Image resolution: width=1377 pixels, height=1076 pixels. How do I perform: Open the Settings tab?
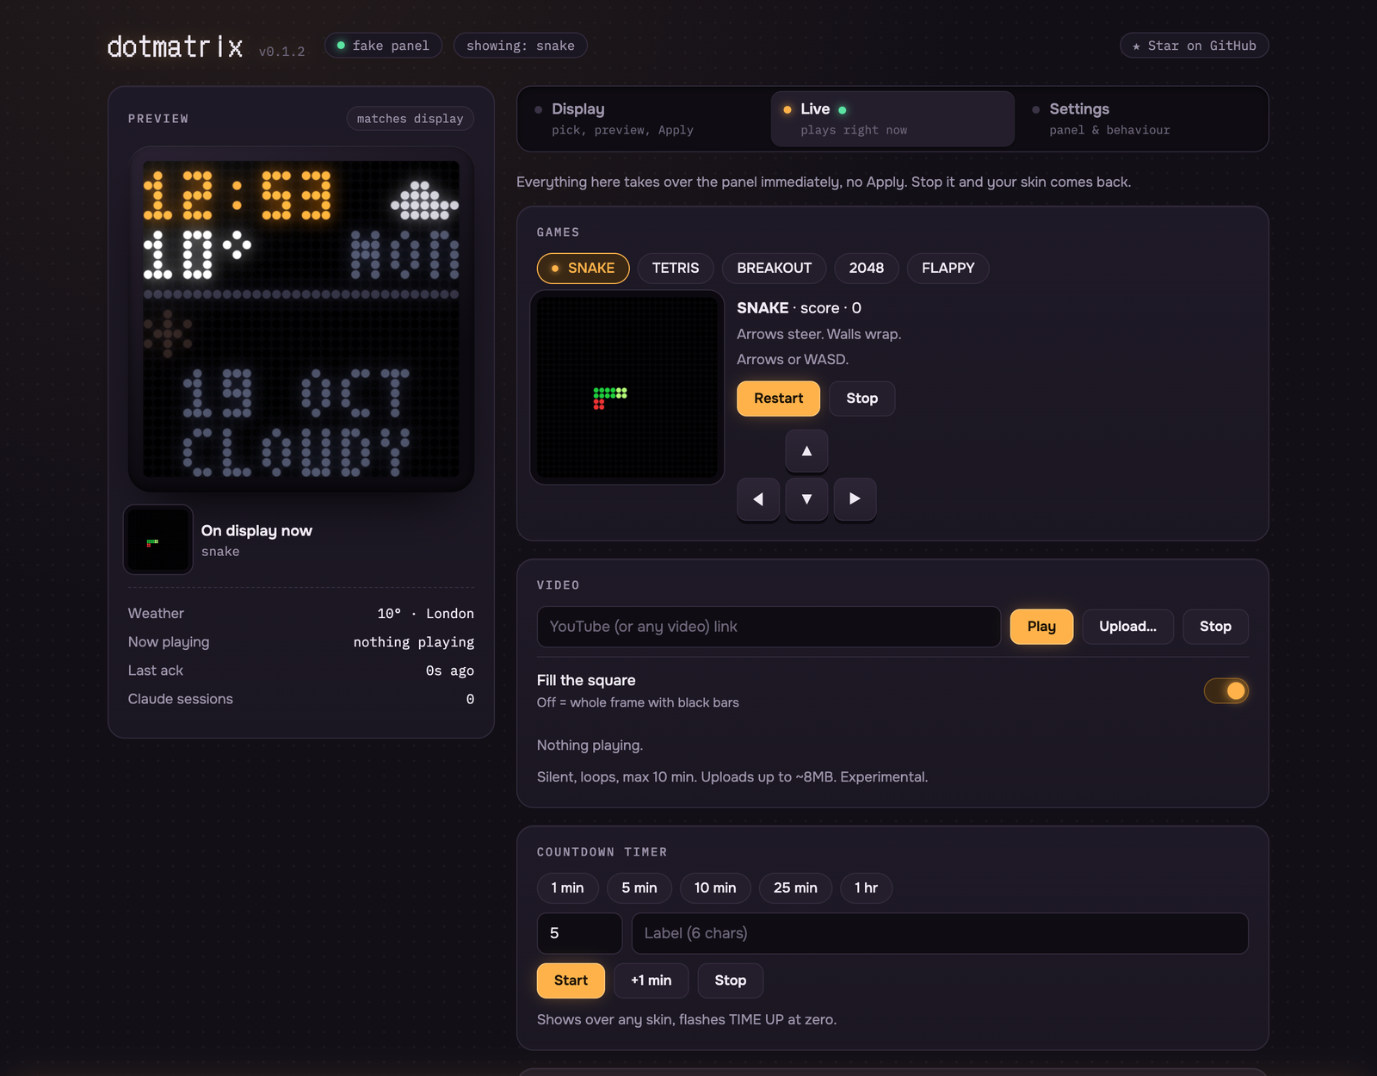click(1141, 119)
